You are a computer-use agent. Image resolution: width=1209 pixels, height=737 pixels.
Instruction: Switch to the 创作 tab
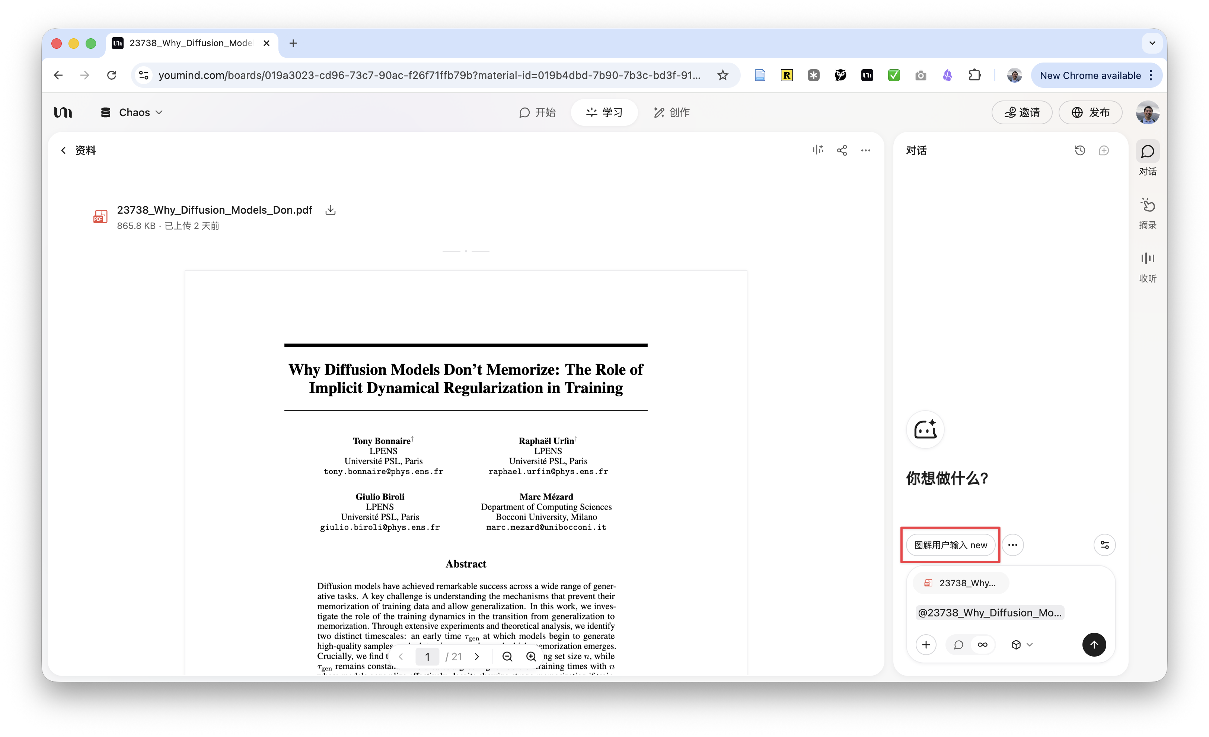pos(671,112)
